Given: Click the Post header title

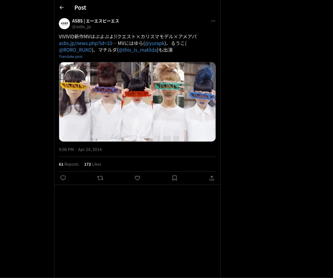Looking at the screenshot, I should click(80, 8).
